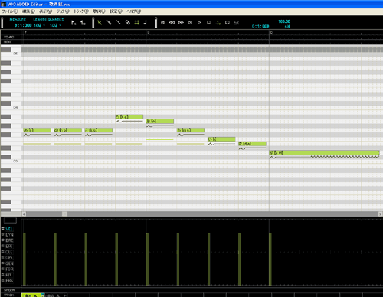Select the eraser tool

point(128,23)
